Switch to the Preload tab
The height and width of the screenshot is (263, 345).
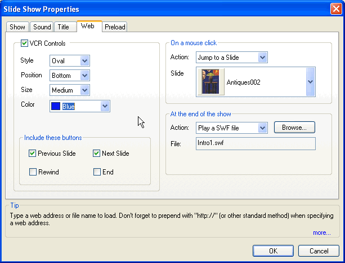click(115, 27)
